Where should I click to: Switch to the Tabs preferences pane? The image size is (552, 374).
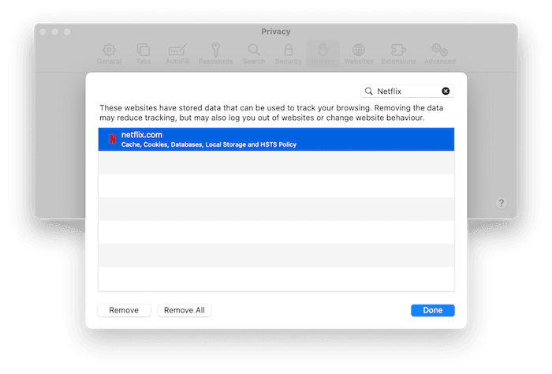pos(144,54)
